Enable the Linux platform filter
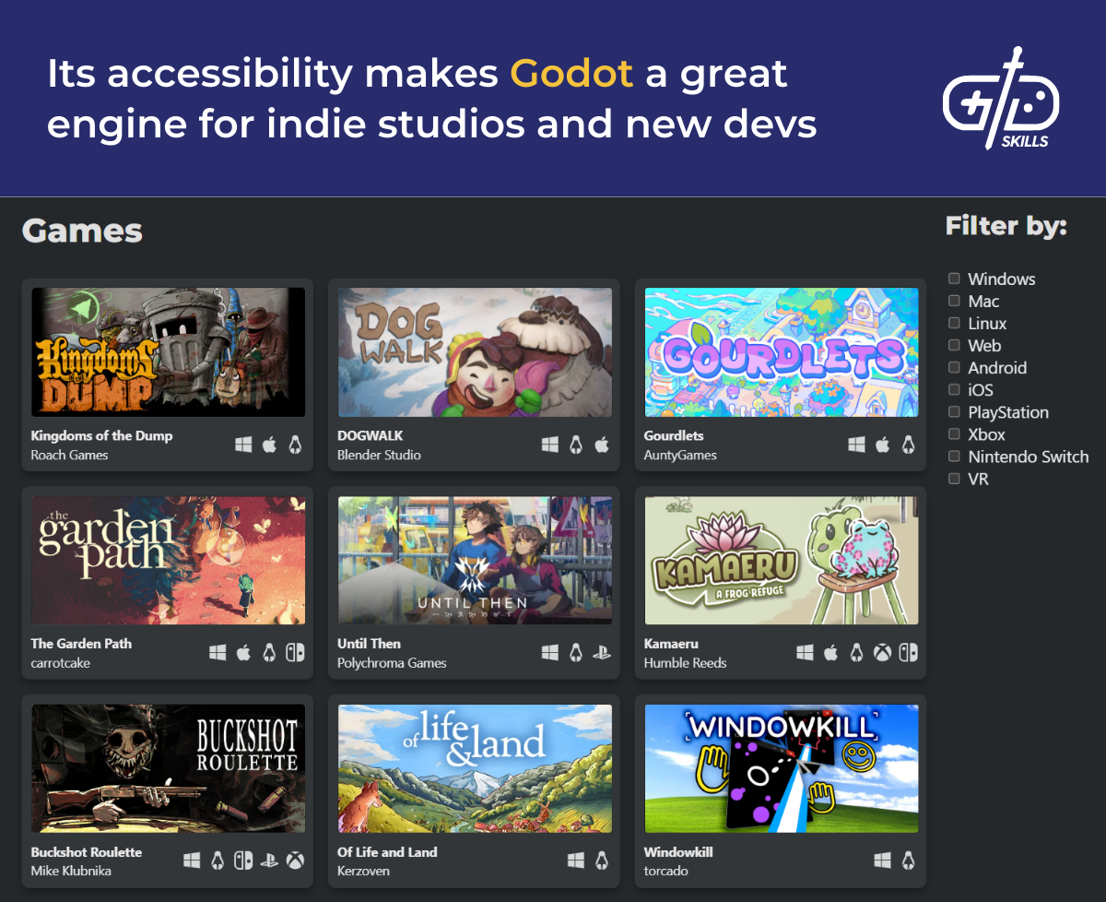Screen dimensions: 1106x902 point(953,323)
